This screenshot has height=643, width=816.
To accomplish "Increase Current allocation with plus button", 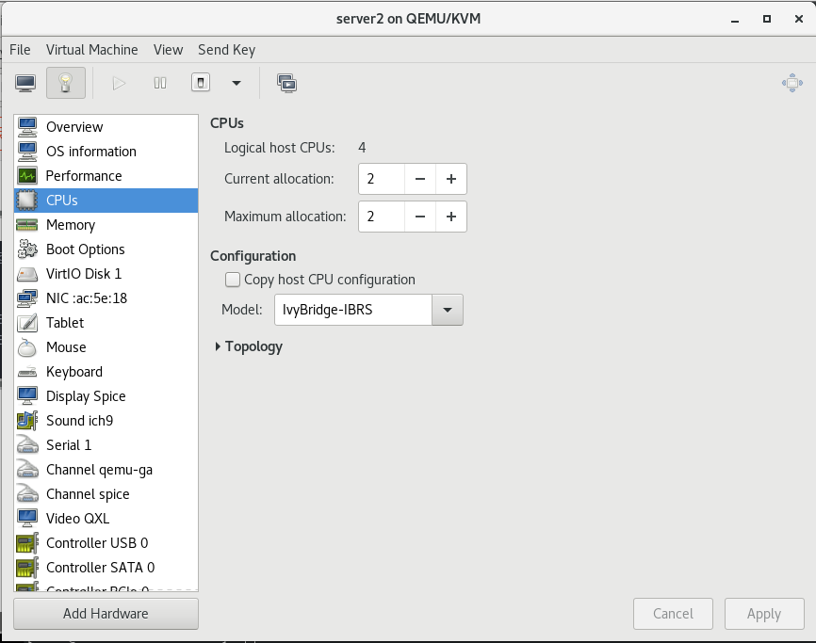I will [x=451, y=179].
